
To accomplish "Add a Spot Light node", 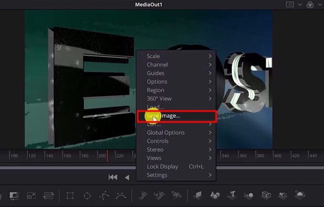I will [x=283, y=195].
